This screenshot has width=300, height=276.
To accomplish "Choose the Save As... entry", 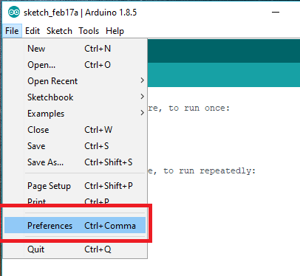I will 75,162.
